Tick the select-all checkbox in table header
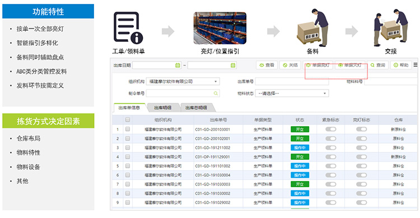 click(x=128, y=120)
